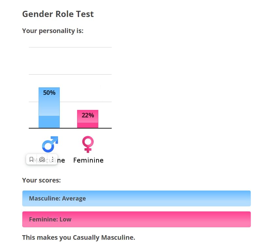262x244 pixels.
Task: Click the pink female symbol icon
Action: 88,144
